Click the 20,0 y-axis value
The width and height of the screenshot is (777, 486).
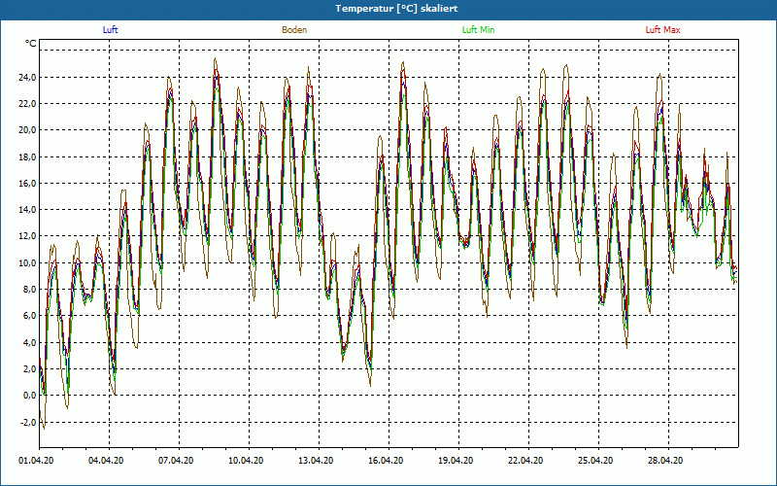point(27,130)
